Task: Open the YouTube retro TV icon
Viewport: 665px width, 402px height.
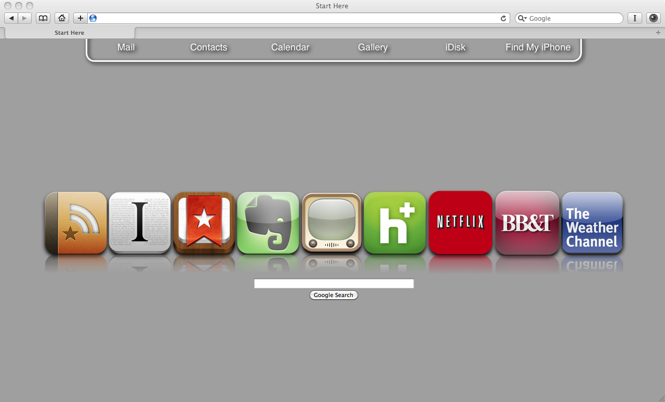Action: [x=331, y=223]
